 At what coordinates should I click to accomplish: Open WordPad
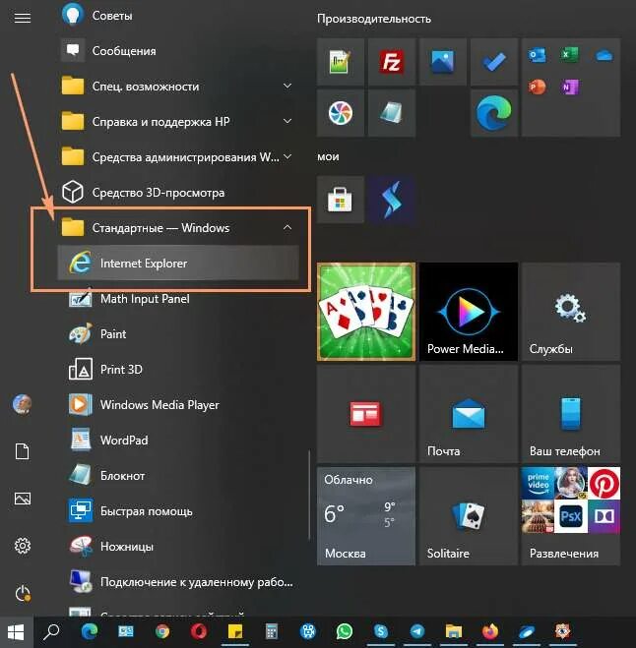(x=178, y=441)
